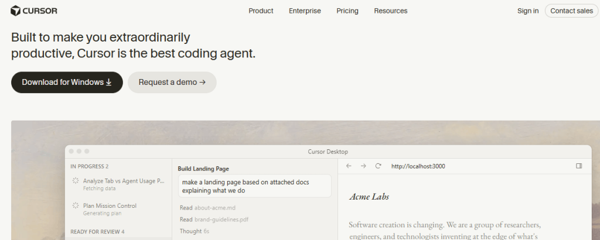600x240 pixels.
Task: Click Download for Windows button
Action: click(67, 82)
